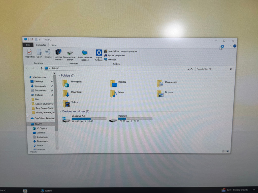The image size is (258, 193).
Task: Open the System taskbar item
Action: pos(46,190)
